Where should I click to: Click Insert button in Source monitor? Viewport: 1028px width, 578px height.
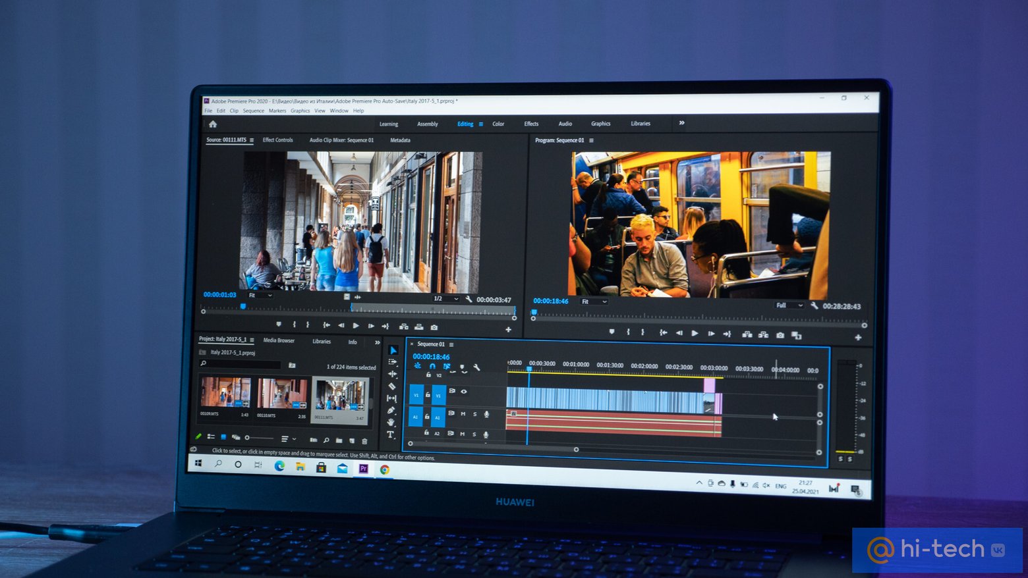[x=404, y=327]
